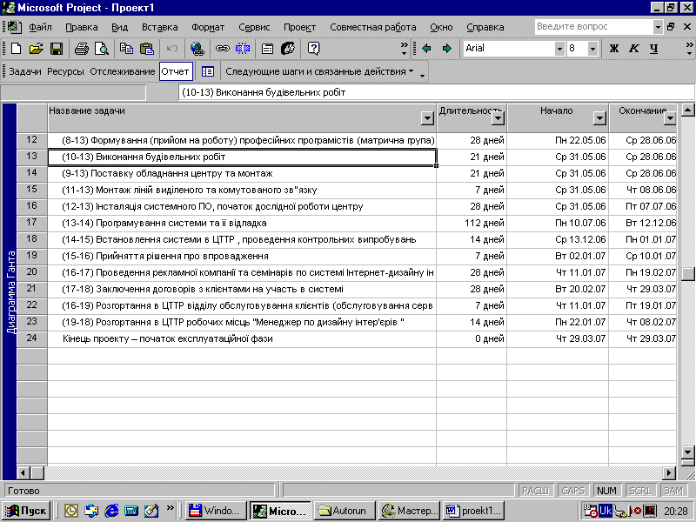Viewport: 696px width, 522px height.
Task: Open filter dropdown for Окончание column
Action: (x=670, y=118)
